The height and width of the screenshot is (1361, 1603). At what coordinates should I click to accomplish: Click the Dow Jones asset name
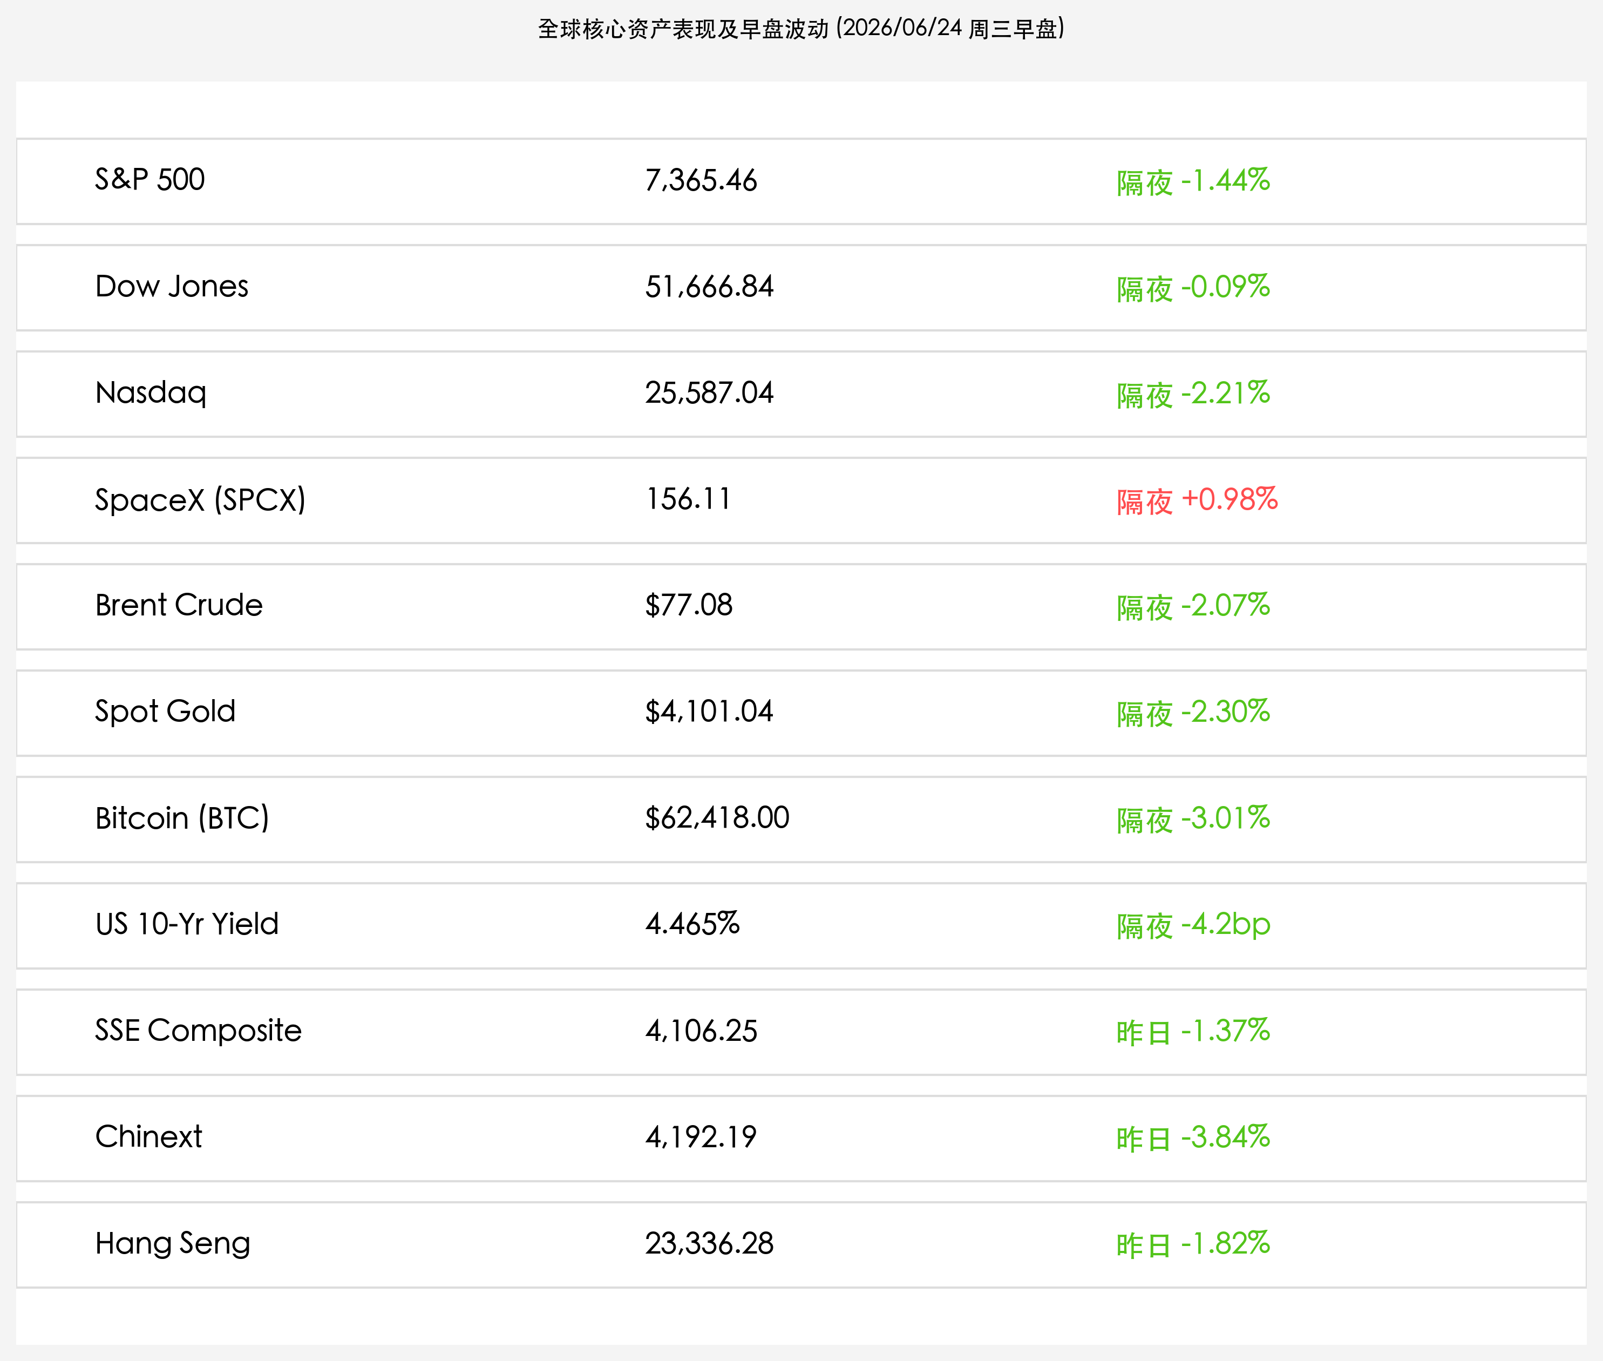171,286
